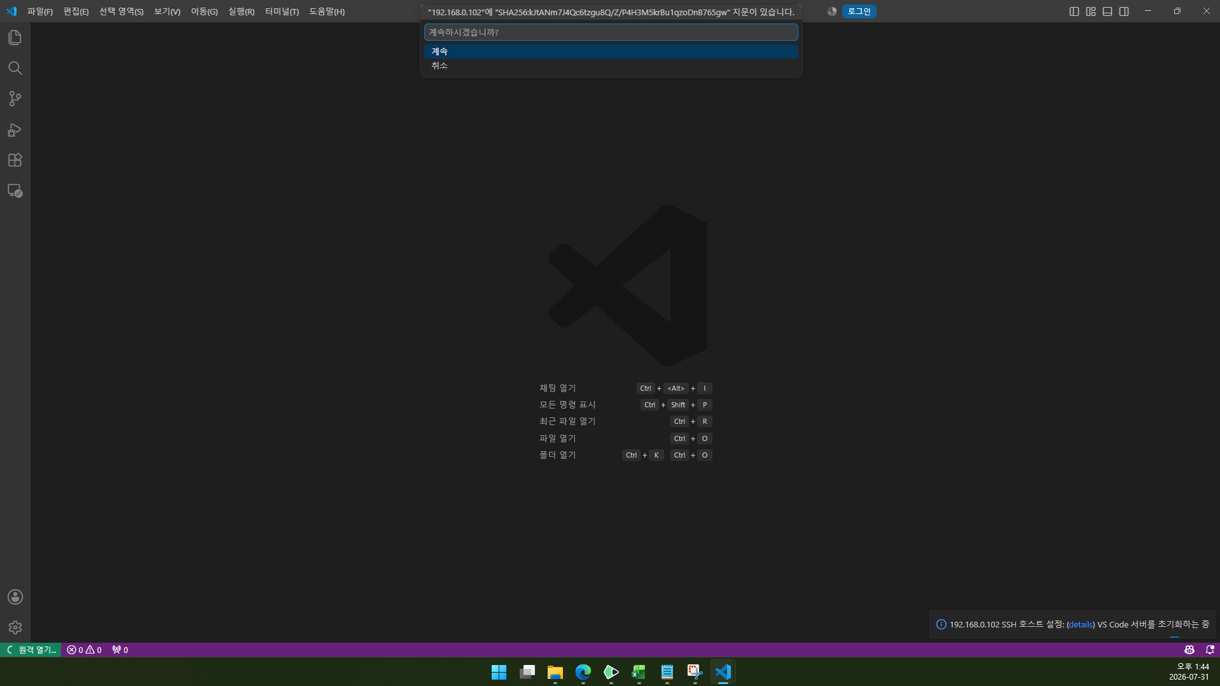Click the 원격 열기... remote indicator
Image resolution: width=1220 pixels, height=686 pixels.
pos(31,650)
